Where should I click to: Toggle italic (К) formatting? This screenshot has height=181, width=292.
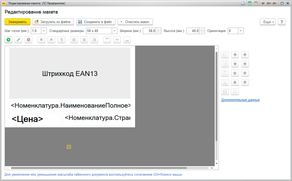pyautogui.click(x=51, y=40)
